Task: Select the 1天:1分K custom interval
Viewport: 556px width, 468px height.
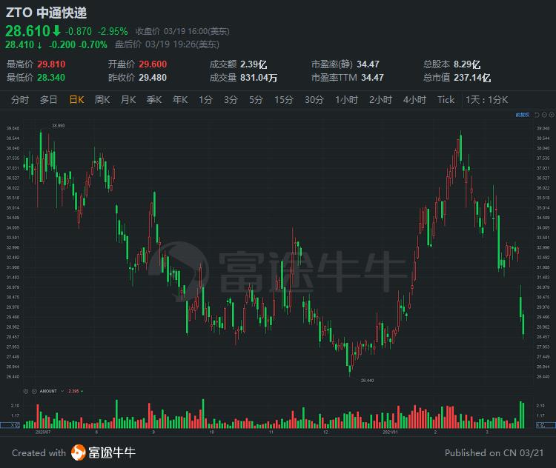Action: point(487,100)
